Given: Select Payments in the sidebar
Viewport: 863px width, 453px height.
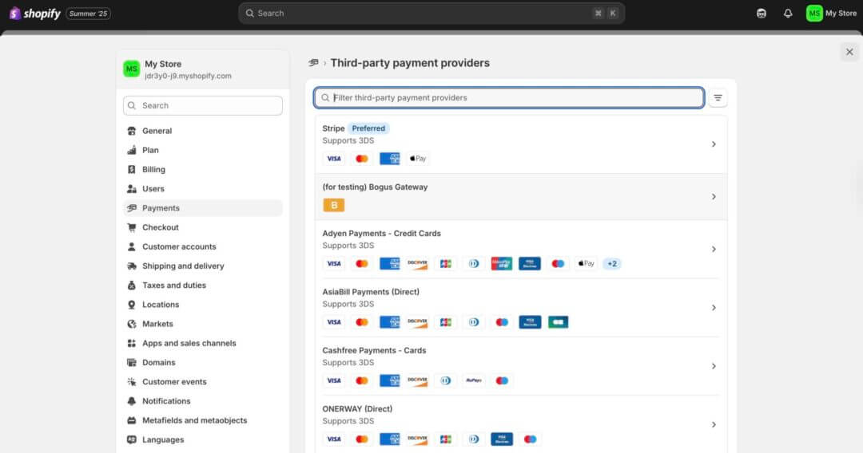Looking at the screenshot, I should [x=203, y=207].
